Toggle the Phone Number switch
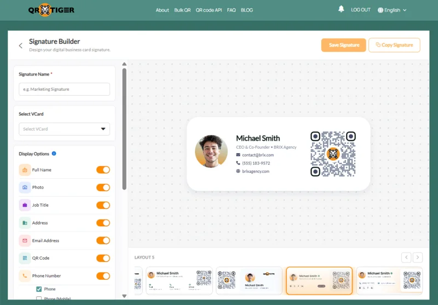 click(103, 276)
